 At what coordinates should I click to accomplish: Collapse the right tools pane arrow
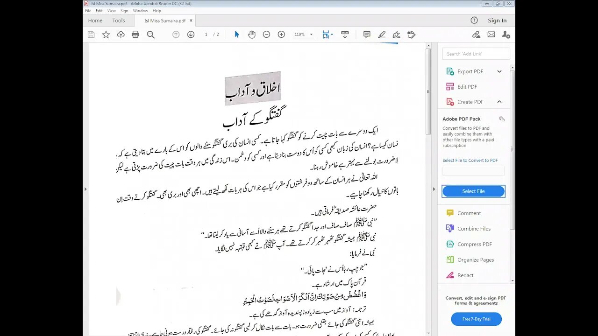(x=434, y=189)
